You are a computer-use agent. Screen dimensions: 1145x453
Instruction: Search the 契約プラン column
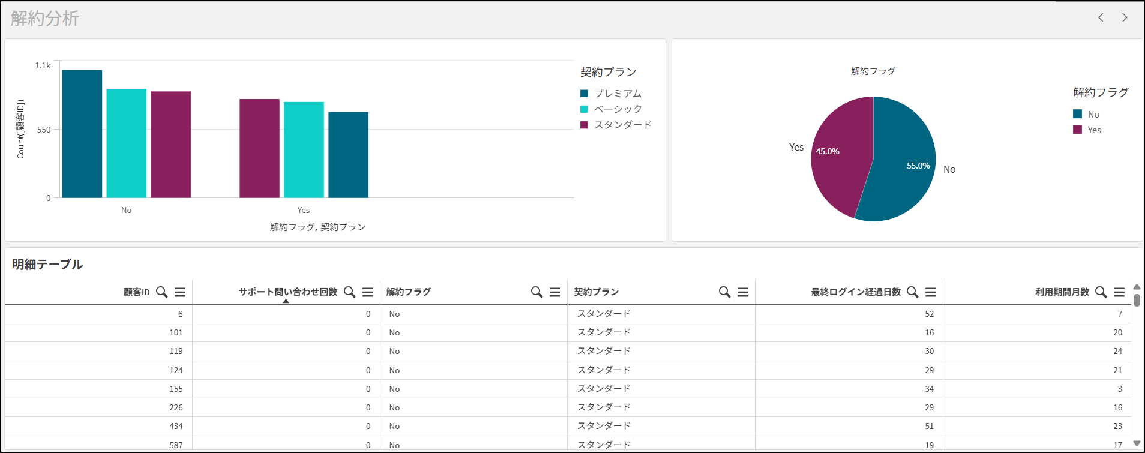(x=724, y=292)
